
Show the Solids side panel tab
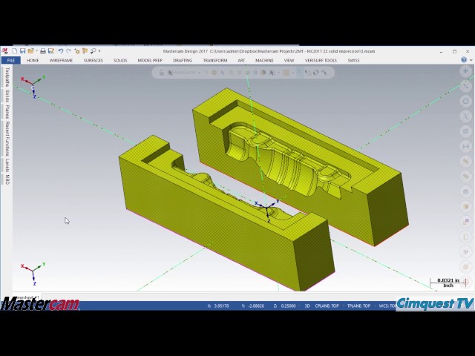[x=7, y=96]
